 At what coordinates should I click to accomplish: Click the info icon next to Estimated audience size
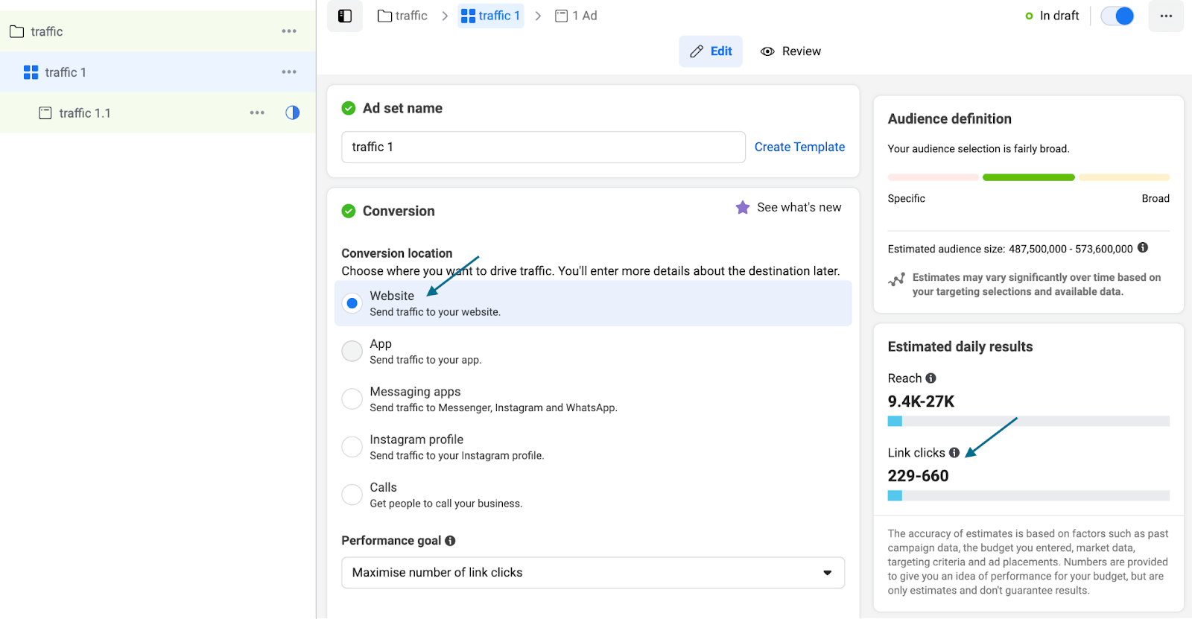[x=1143, y=248]
